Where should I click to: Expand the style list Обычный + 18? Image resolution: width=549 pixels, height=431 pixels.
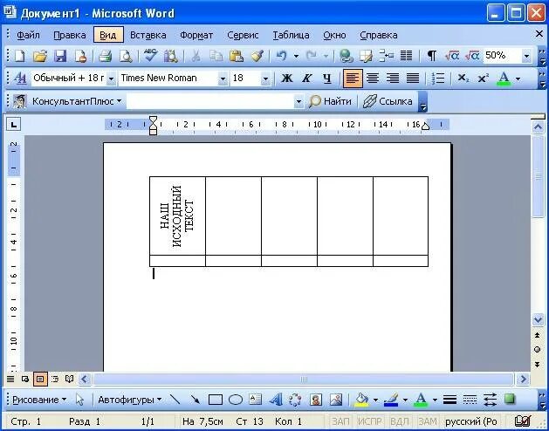click(x=111, y=79)
